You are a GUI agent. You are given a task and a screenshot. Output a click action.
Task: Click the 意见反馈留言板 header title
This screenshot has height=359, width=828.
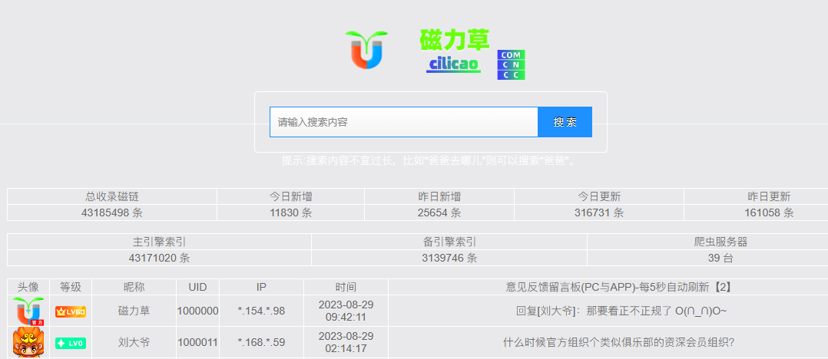[x=618, y=288]
